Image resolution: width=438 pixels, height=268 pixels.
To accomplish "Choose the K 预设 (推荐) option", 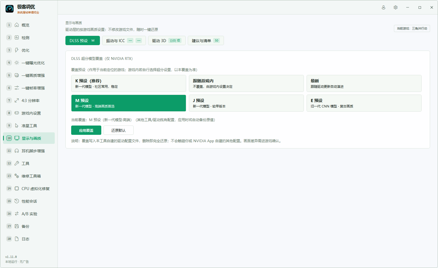I will [129, 83].
